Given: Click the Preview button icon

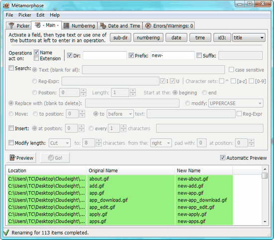Looking at the screenshot, I should (12, 158).
